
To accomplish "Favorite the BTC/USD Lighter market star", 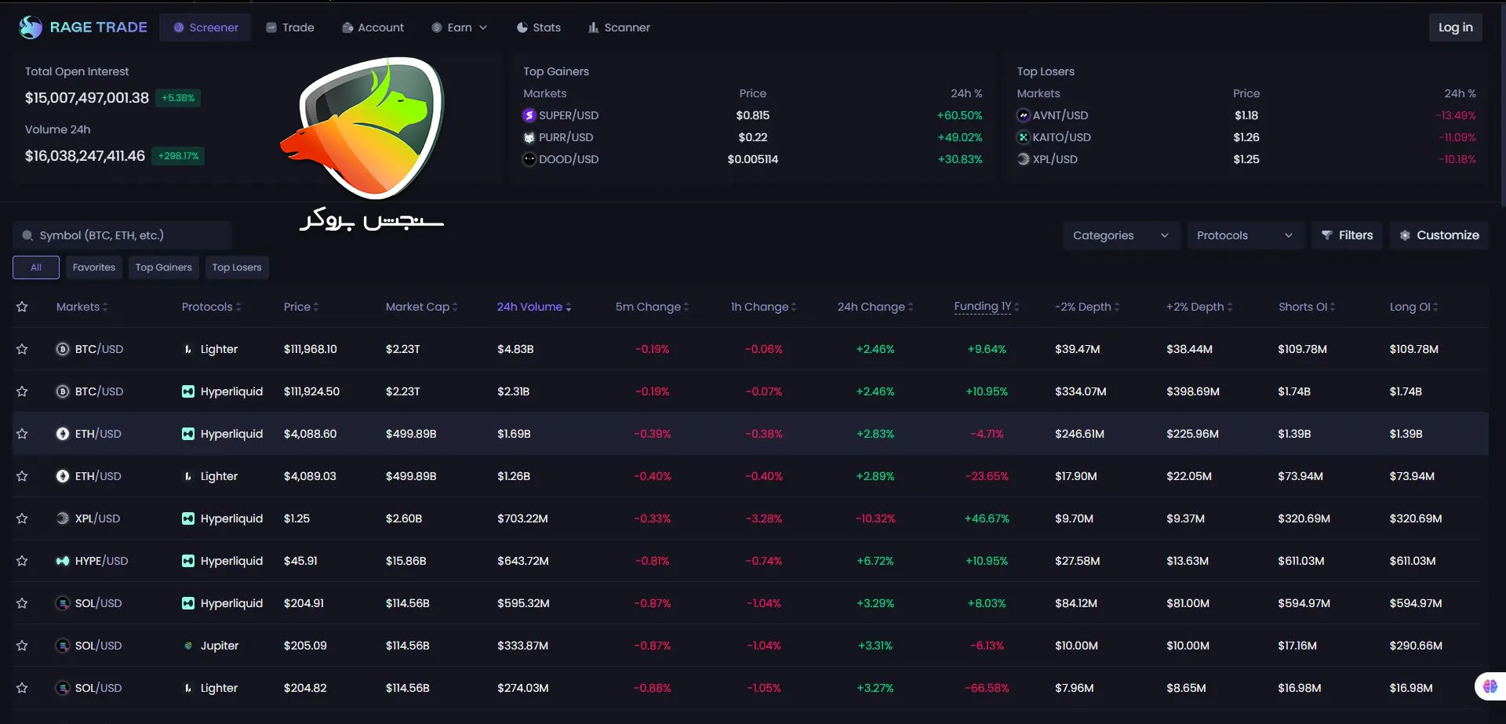I will point(22,349).
